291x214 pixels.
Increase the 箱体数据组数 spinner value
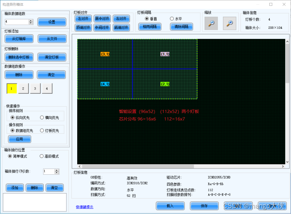tap(31, 20)
